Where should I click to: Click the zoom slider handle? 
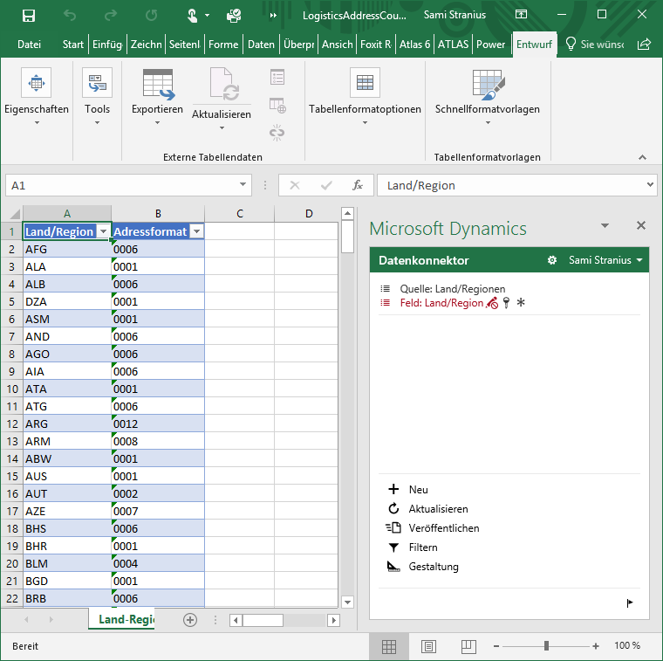coord(546,646)
